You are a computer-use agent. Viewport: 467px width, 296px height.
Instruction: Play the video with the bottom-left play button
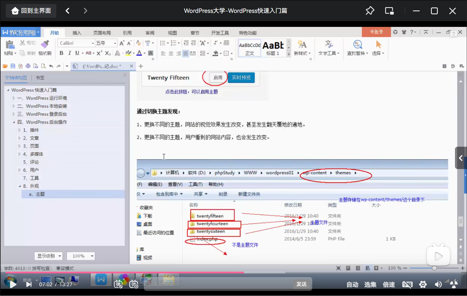(x=13, y=284)
